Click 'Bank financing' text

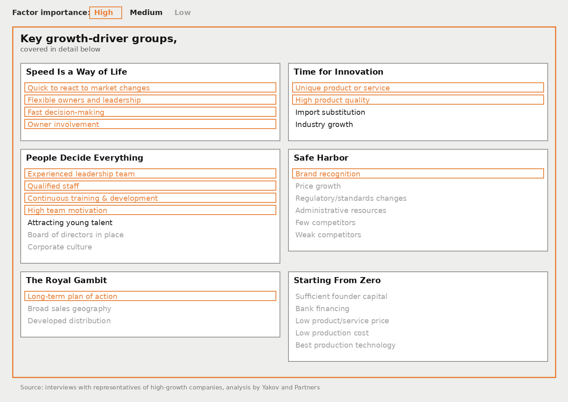pyautogui.click(x=322, y=309)
